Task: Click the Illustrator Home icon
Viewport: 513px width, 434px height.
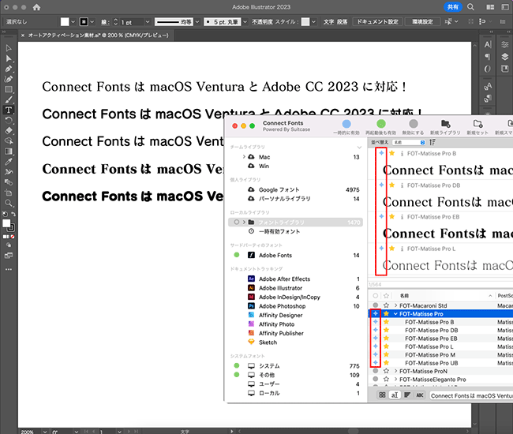Action: click(36, 7)
